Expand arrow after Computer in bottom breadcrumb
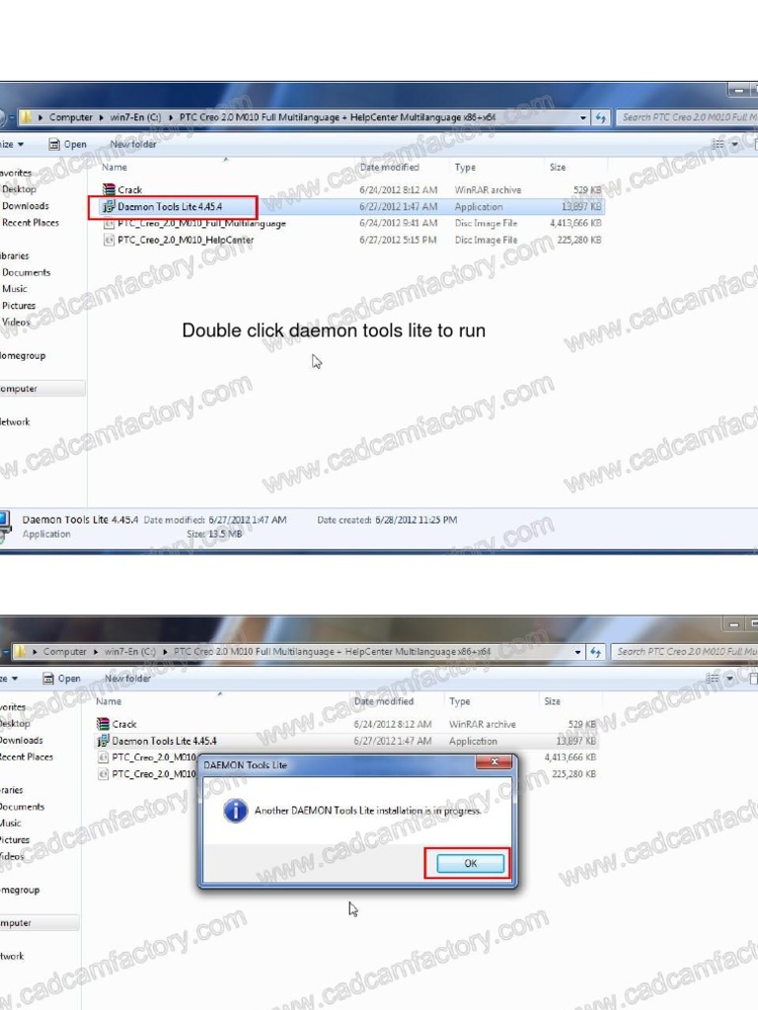Image resolution: width=758 pixels, height=1010 pixels. (x=96, y=652)
